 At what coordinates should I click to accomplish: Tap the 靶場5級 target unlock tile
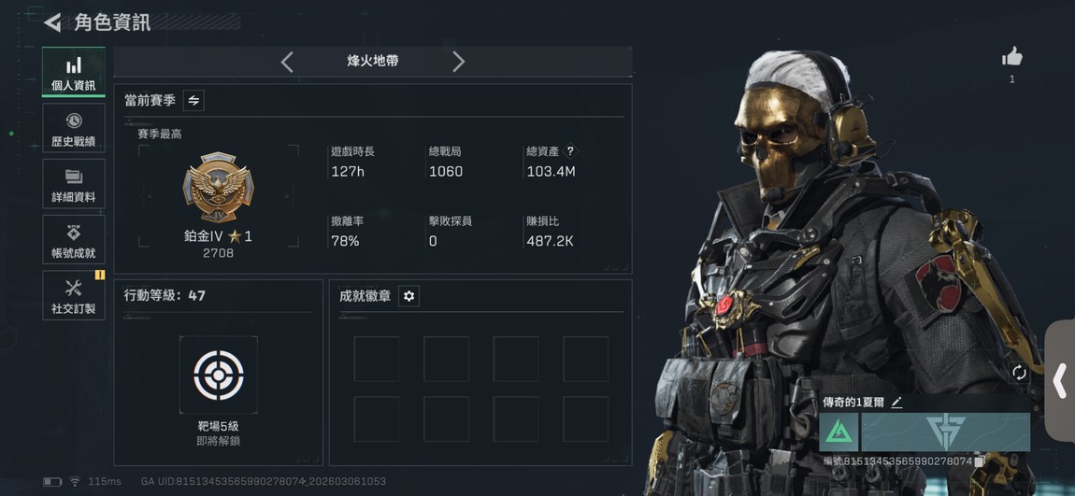pos(218,375)
